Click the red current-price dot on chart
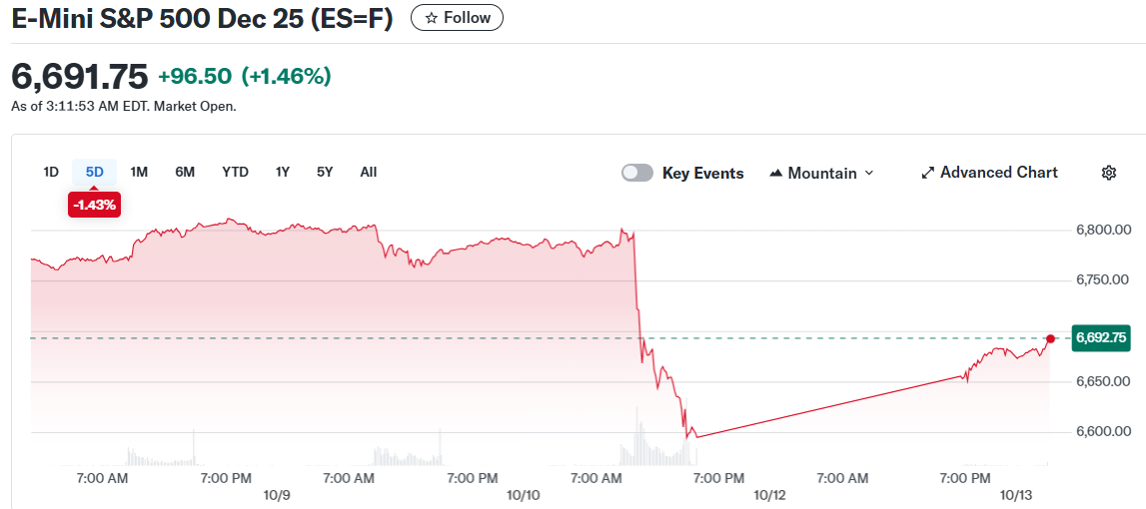This screenshot has width=1146, height=509. [x=1050, y=339]
